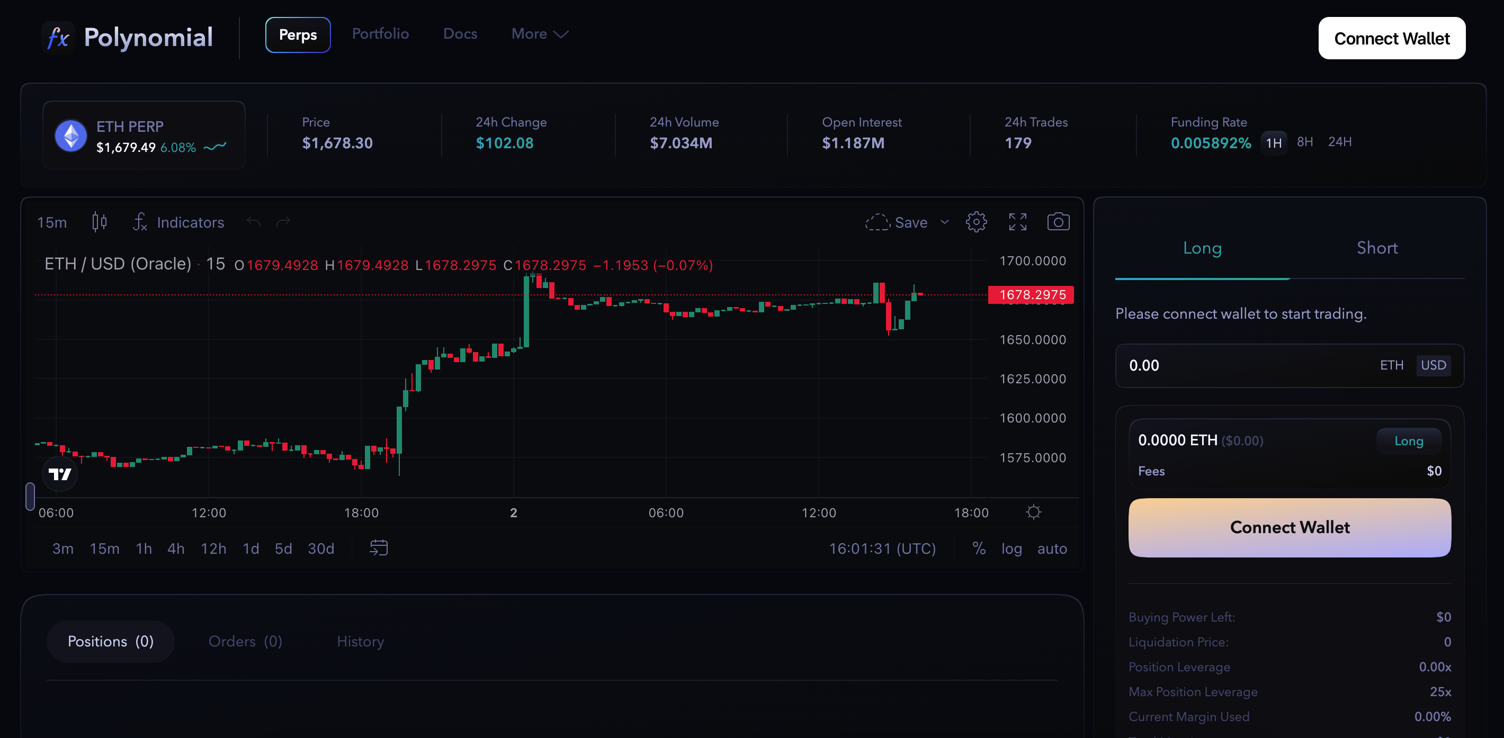Screen dimensions: 1504x738
Task: Click the Long badge in order summary
Action: pyautogui.click(x=1408, y=441)
